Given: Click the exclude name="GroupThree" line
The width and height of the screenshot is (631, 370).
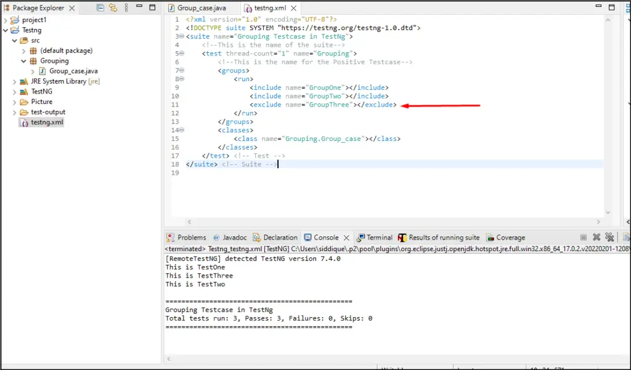Looking at the screenshot, I should click(x=323, y=105).
